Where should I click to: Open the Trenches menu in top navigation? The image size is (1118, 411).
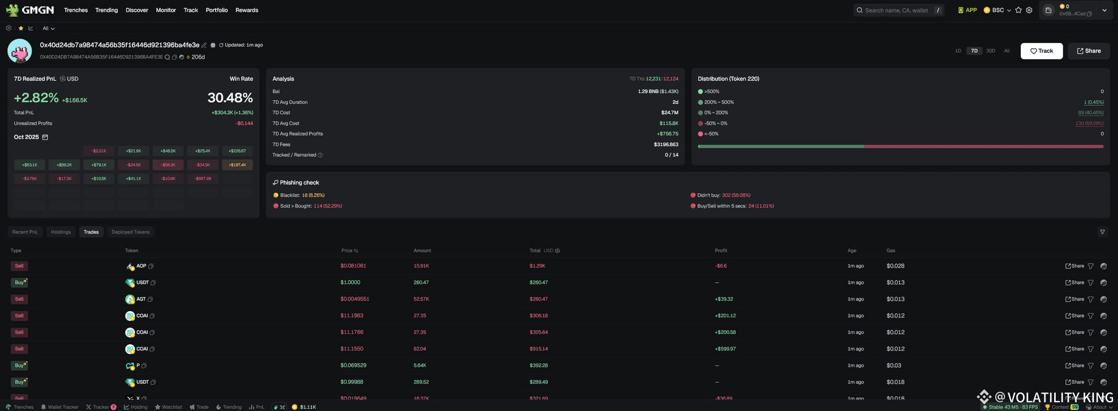coord(76,10)
